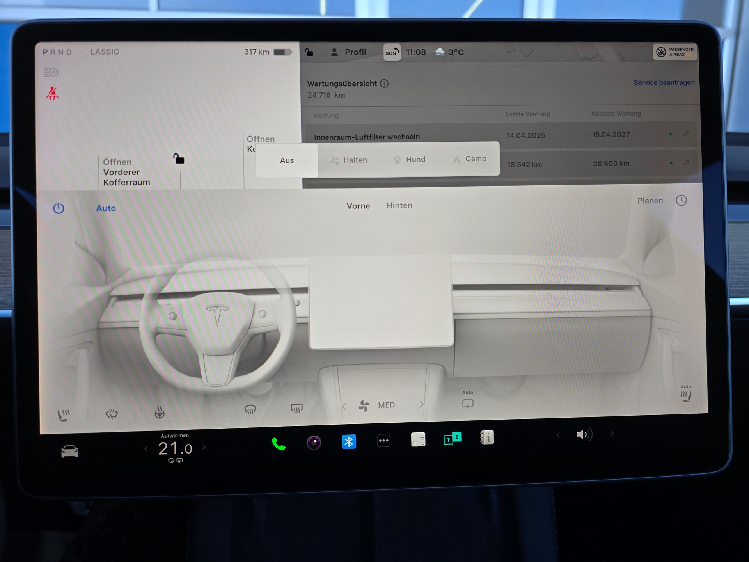The height and width of the screenshot is (562, 749).
Task: Tap the Innenraum-Luftfilter wechseln row
Action: coord(501,135)
